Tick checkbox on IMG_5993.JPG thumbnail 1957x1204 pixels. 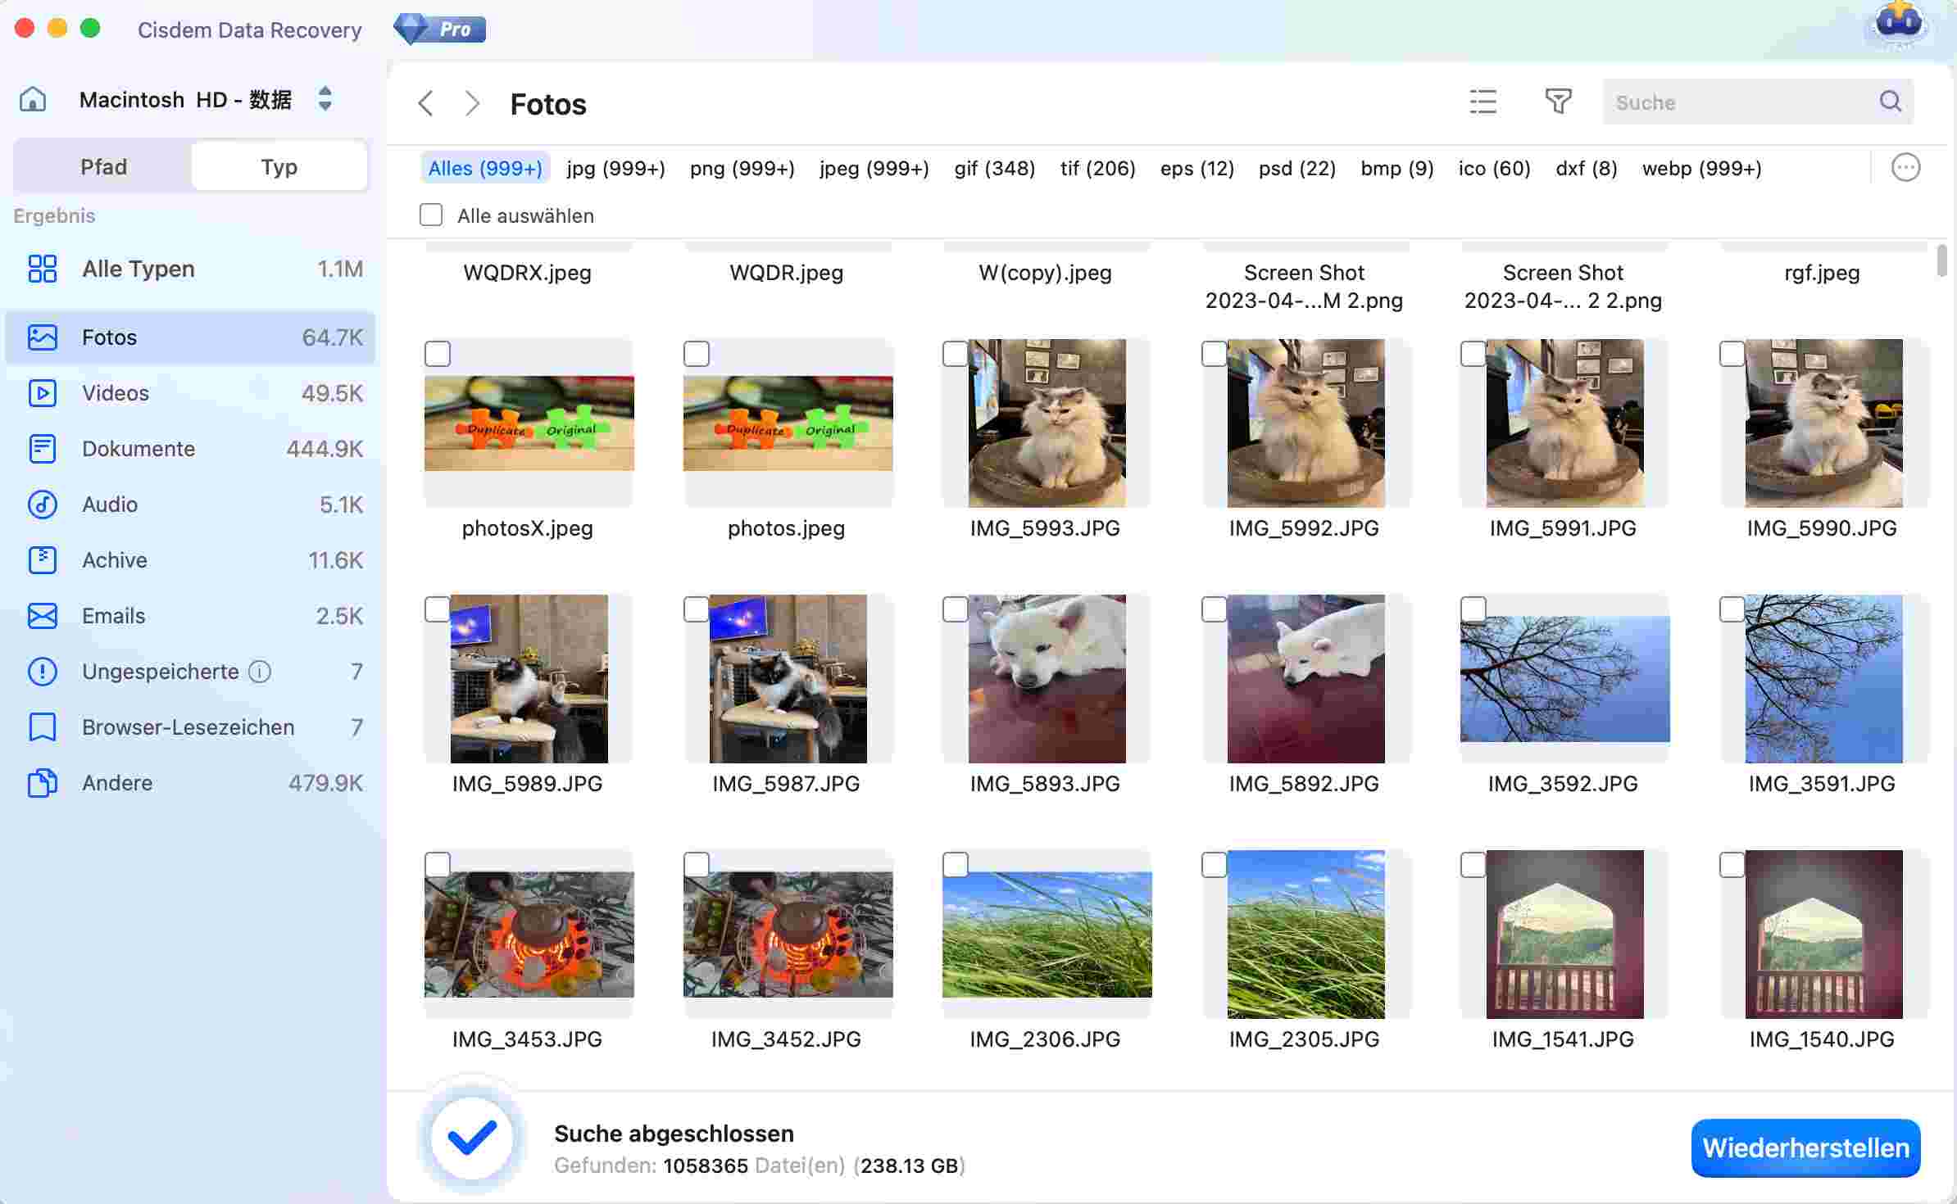click(955, 354)
